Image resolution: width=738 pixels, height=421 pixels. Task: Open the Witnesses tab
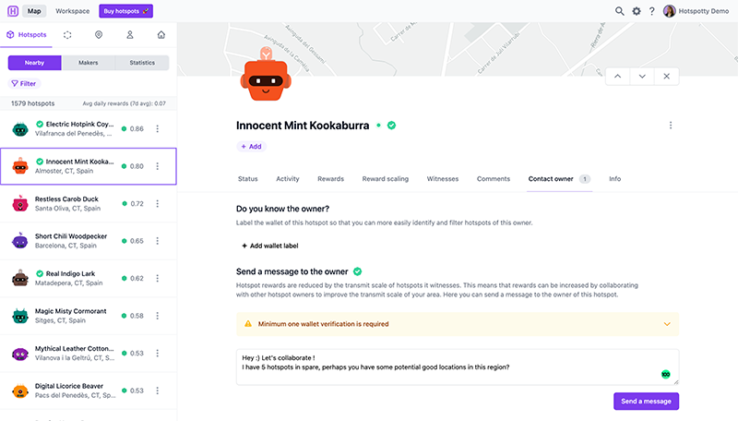tap(443, 179)
